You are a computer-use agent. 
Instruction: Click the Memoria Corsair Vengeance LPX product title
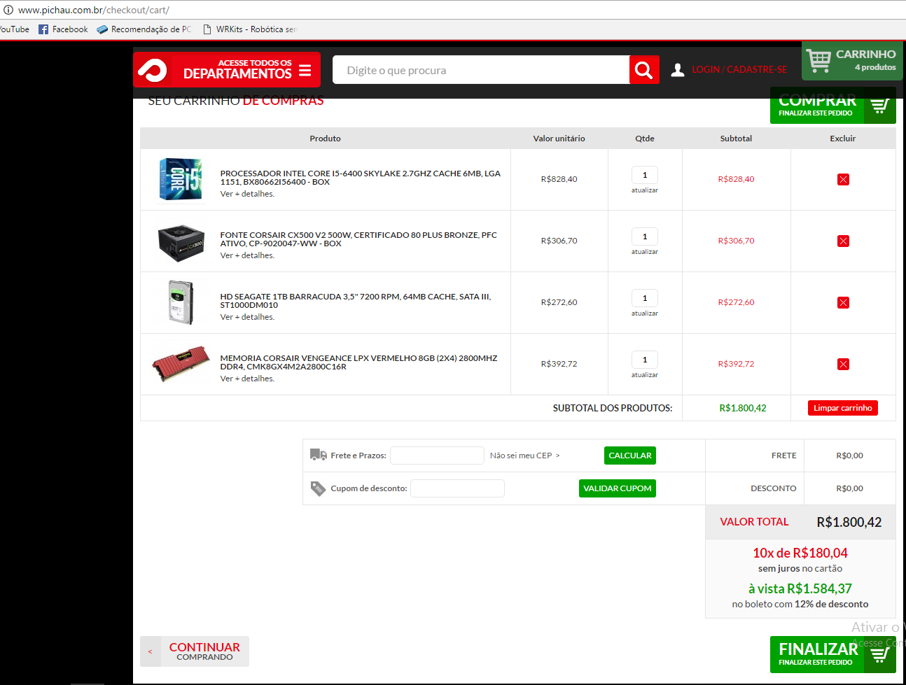point(358,362)
